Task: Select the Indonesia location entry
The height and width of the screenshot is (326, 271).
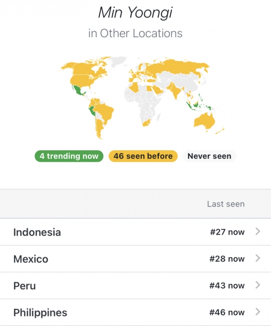Action: tap(135, 232)
